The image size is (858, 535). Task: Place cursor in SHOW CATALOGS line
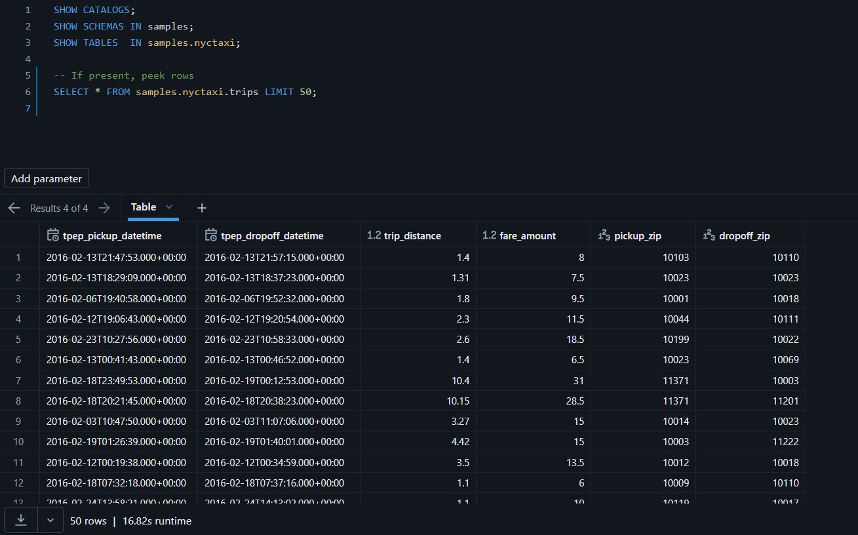[94, 10]
